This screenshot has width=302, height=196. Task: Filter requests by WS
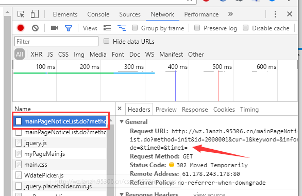click(x=149, y=55)
